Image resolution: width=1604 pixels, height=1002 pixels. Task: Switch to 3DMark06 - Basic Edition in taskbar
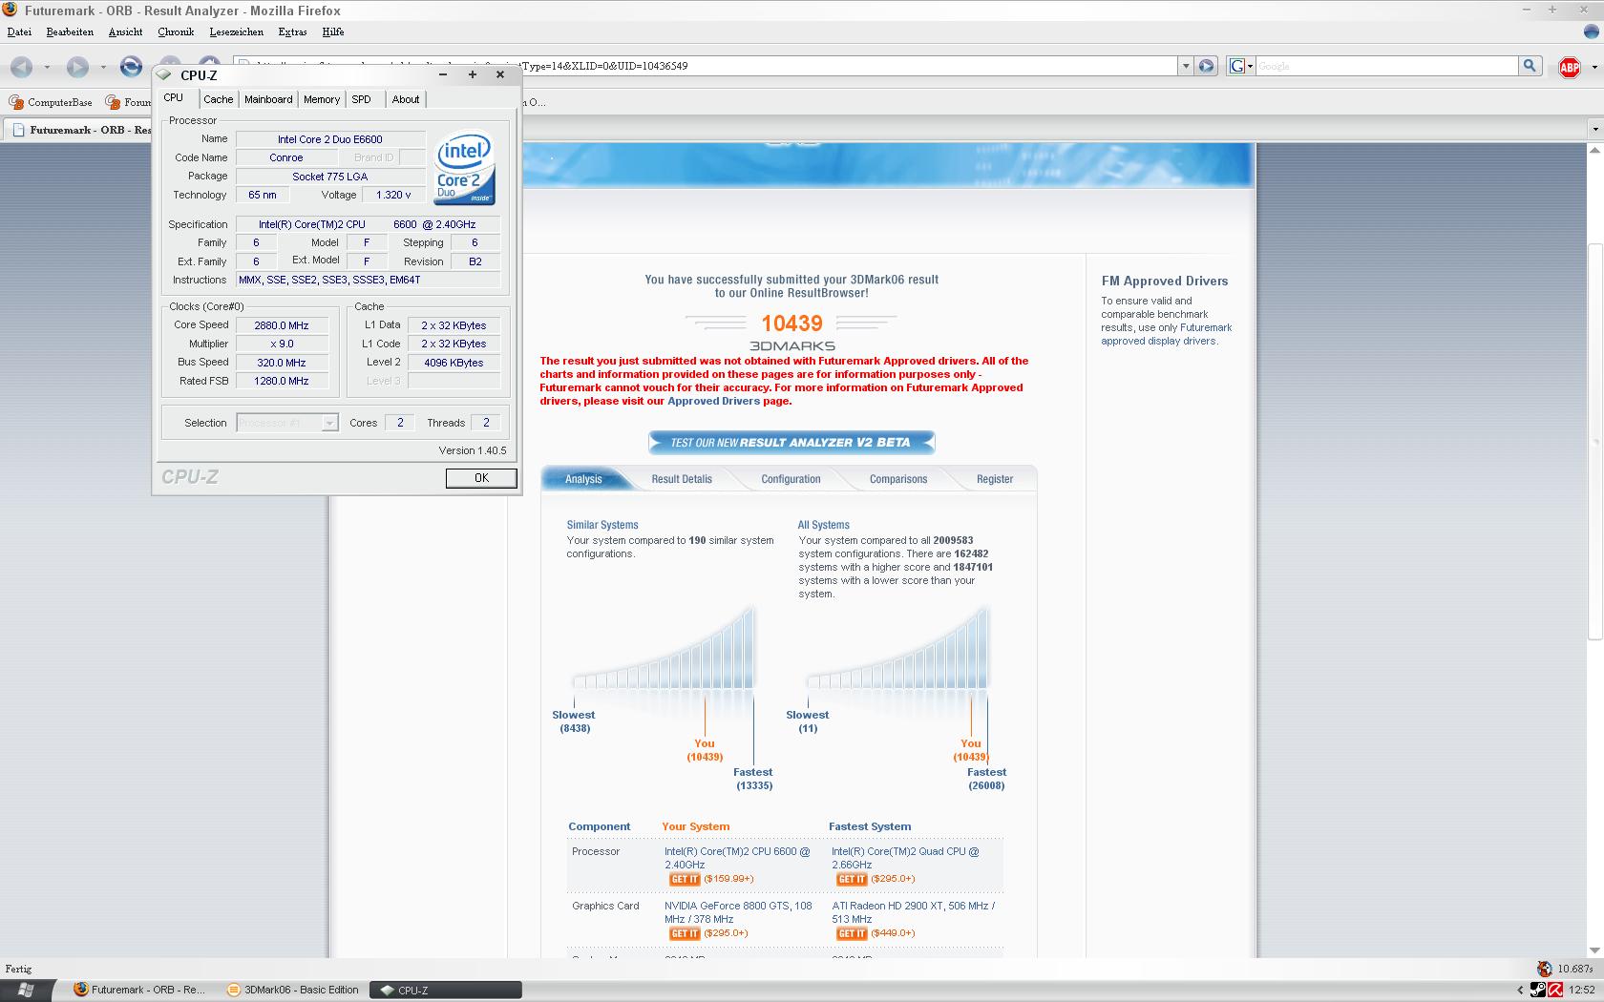294,990
